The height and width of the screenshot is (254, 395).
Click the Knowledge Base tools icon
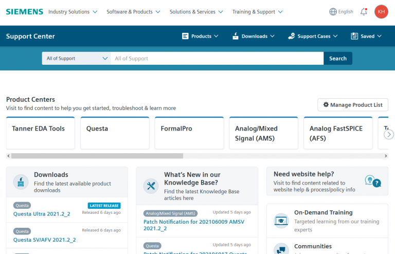151,186
